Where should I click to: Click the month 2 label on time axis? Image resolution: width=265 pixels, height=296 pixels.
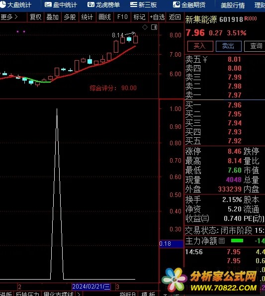[19, 287]
